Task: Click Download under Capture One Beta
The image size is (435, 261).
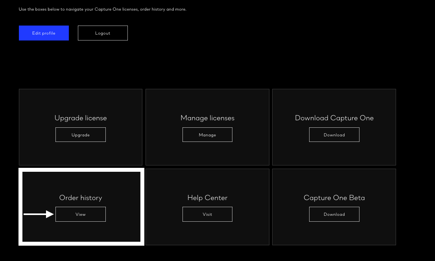Action: [334, 214]
